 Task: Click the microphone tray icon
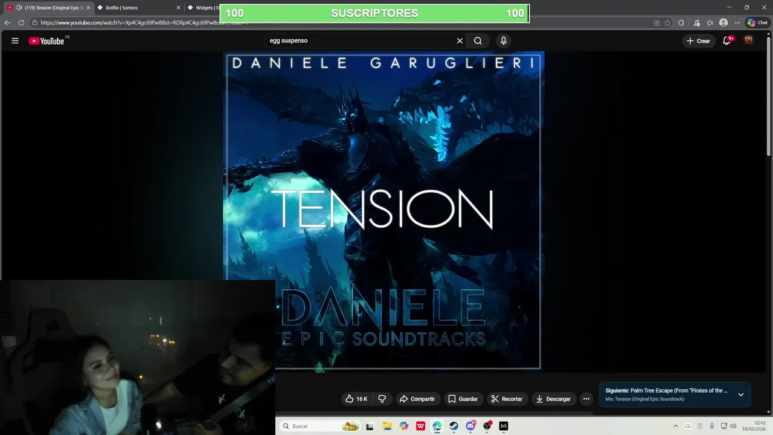click(712, 426)
